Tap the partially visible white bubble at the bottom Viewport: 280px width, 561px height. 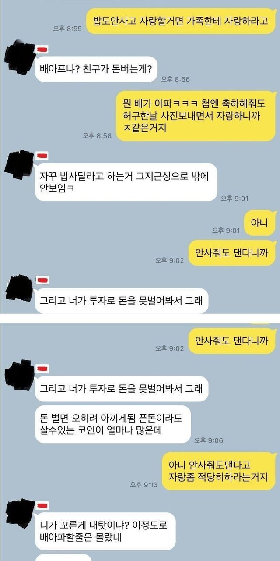coord(63,557)
